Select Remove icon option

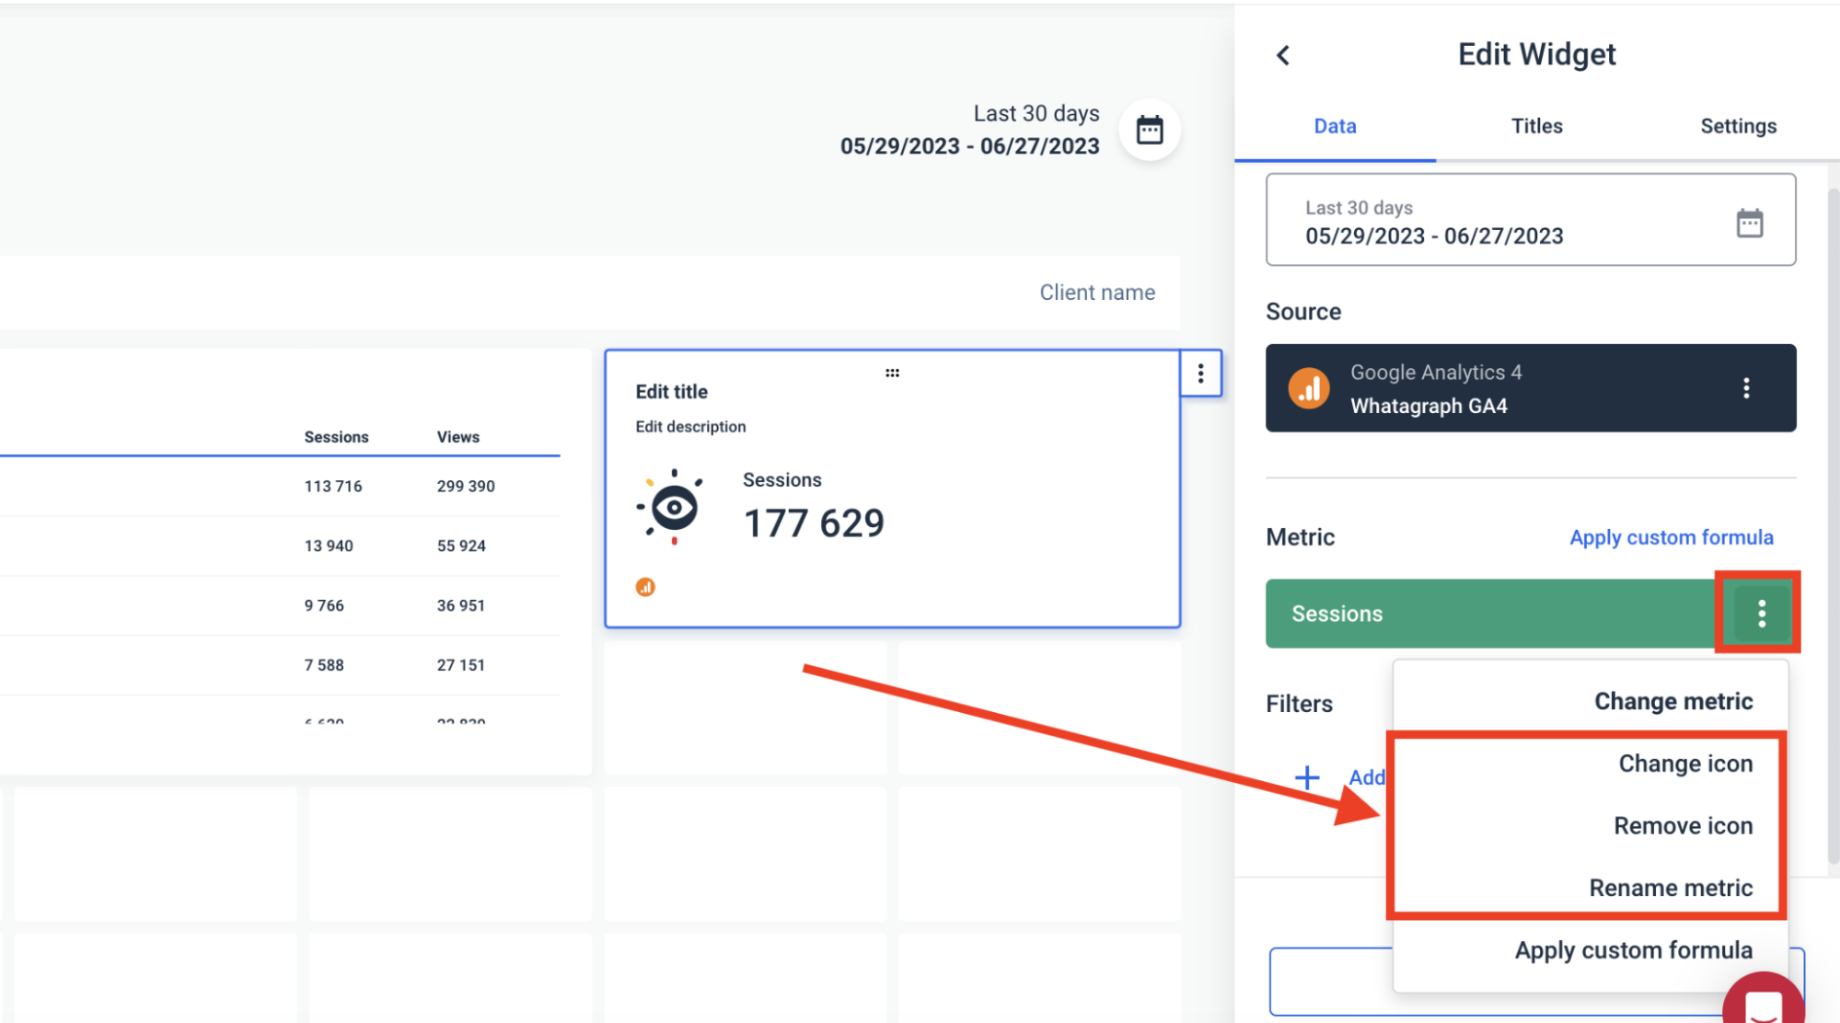(1682, 825)
